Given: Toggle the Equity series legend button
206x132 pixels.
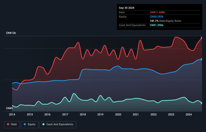Looking at the screenshot, I should pyautogui.click(x=30, y=124).
